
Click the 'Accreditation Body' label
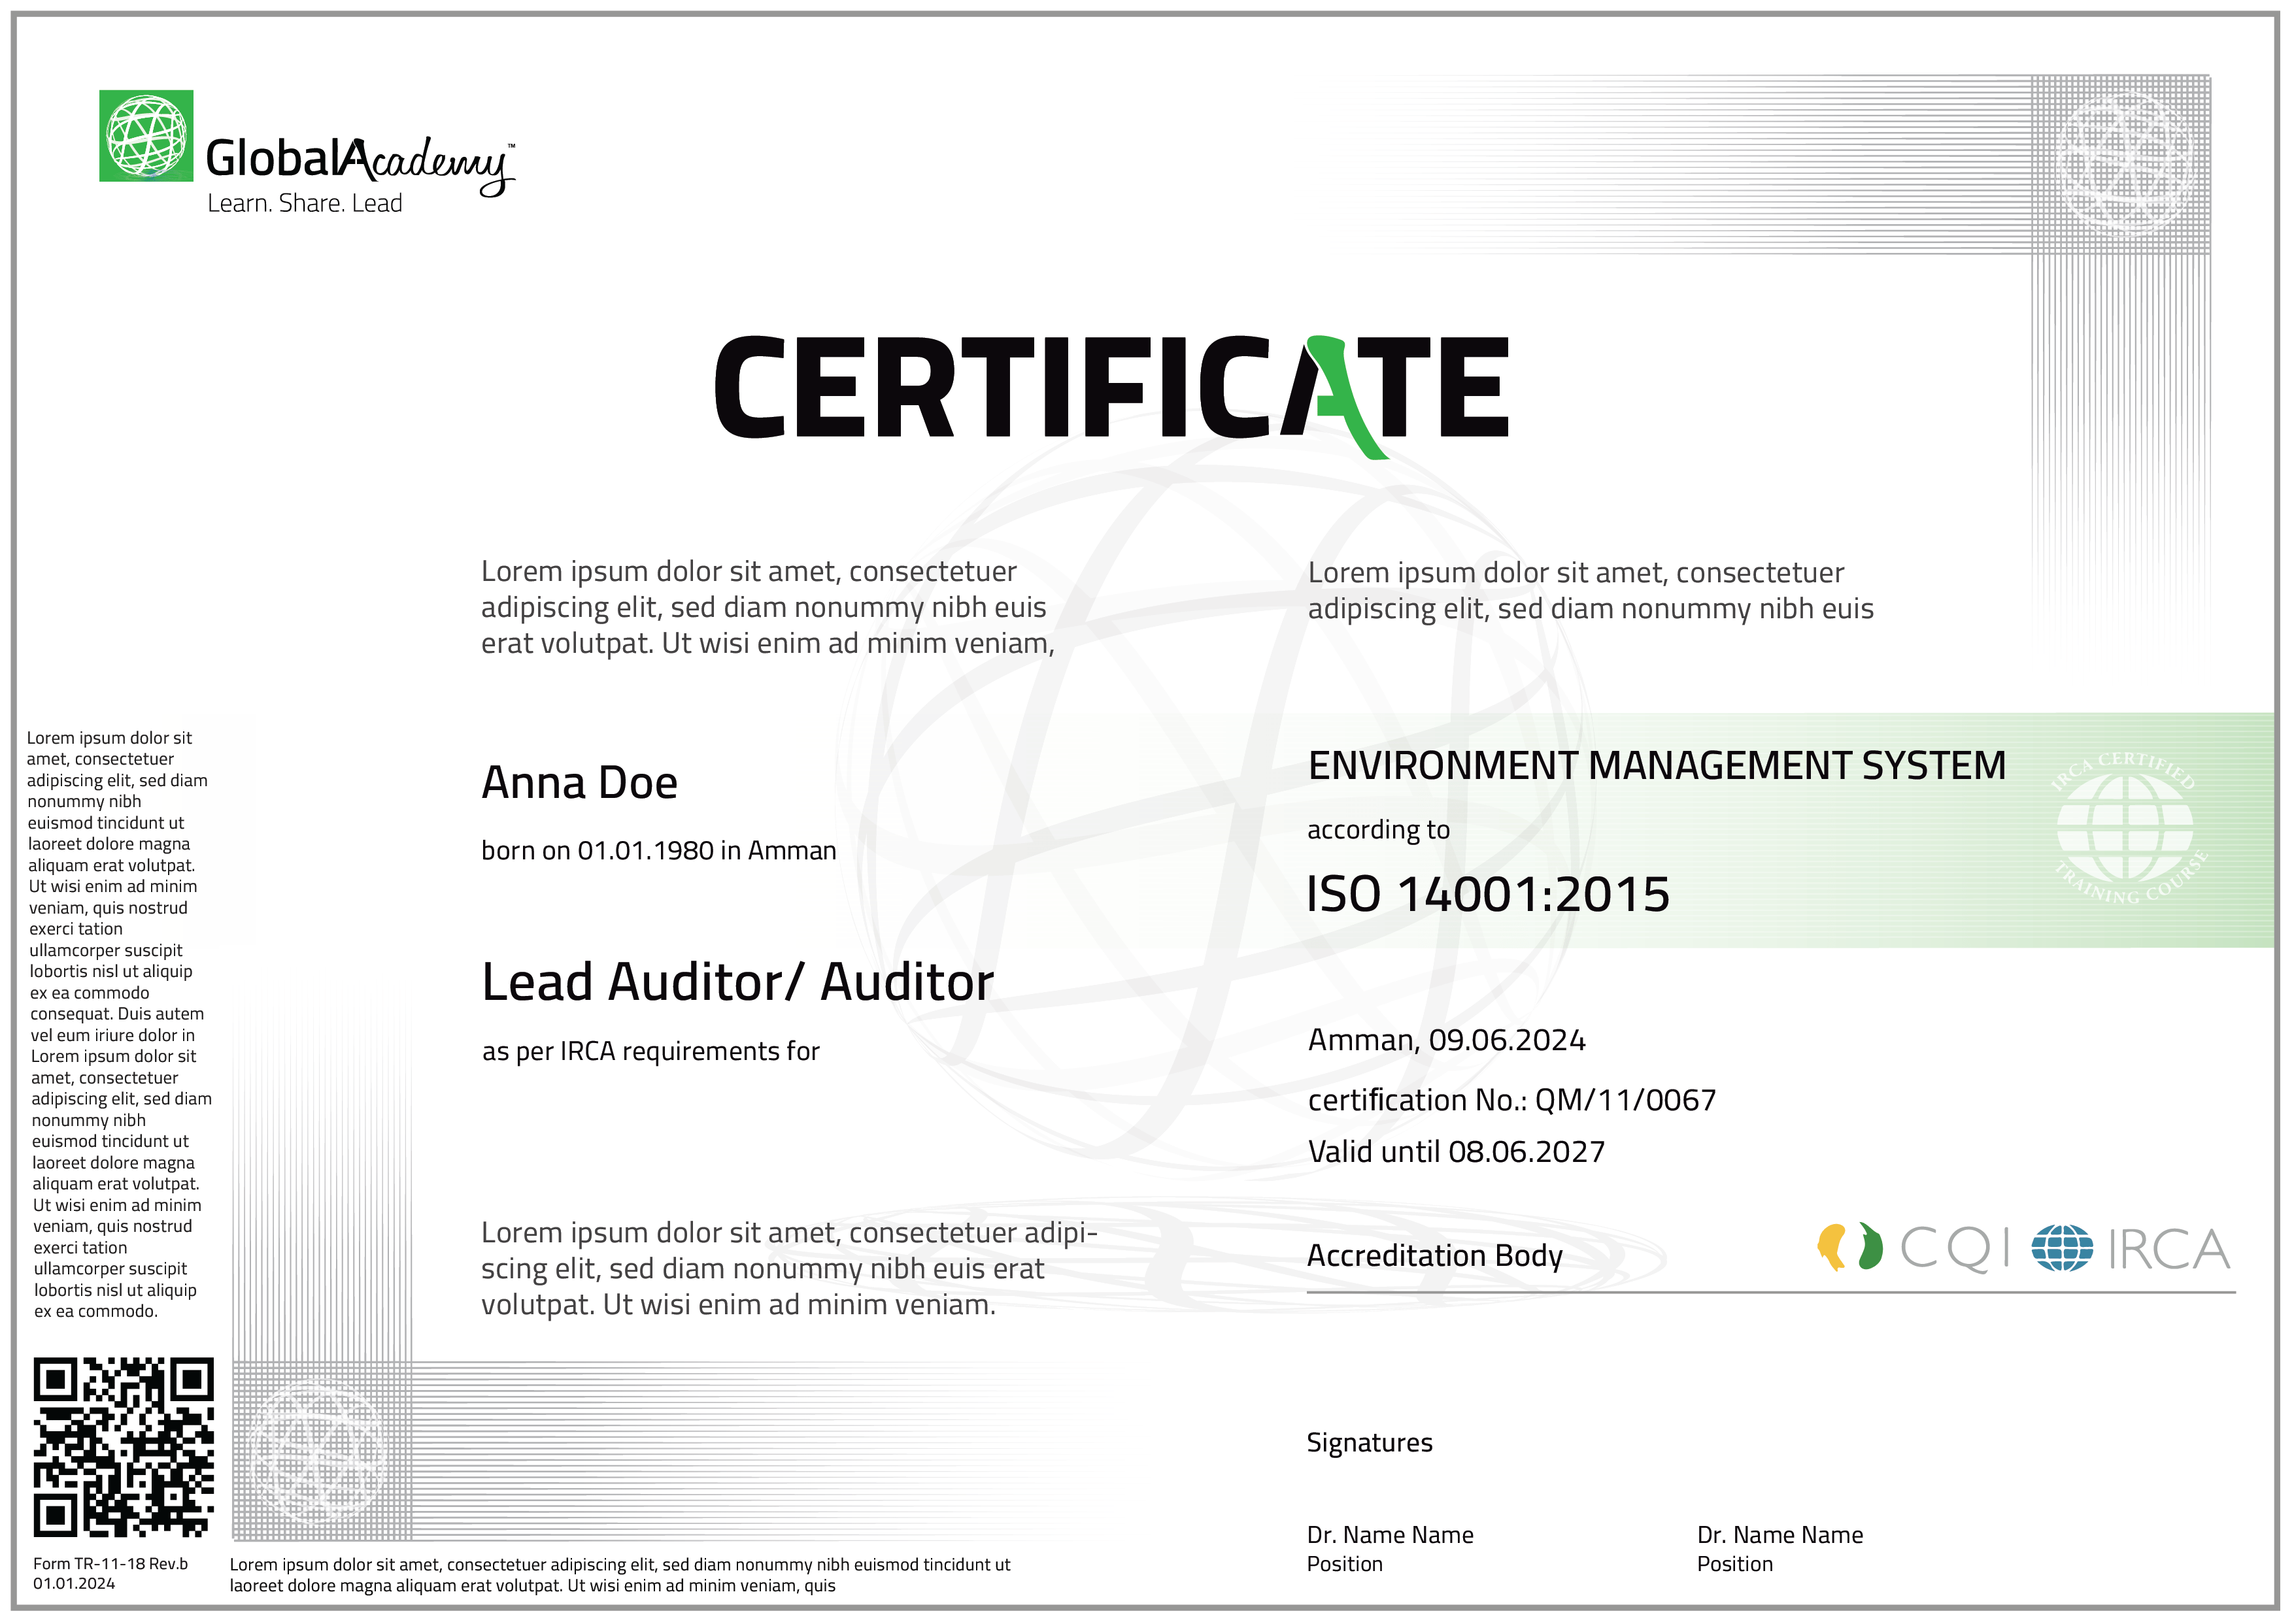coord(1434,1256)
